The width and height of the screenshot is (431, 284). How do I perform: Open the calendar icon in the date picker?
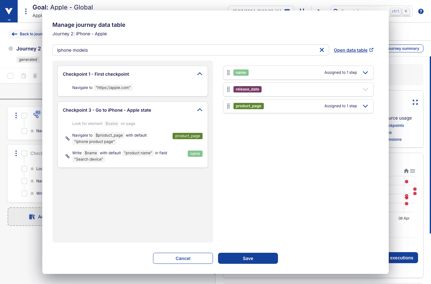pyautogui.click(x=286, y=10)
